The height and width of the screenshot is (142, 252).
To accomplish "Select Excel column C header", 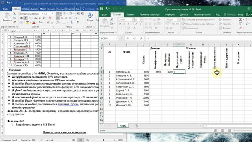I will [x=143, y=45].
